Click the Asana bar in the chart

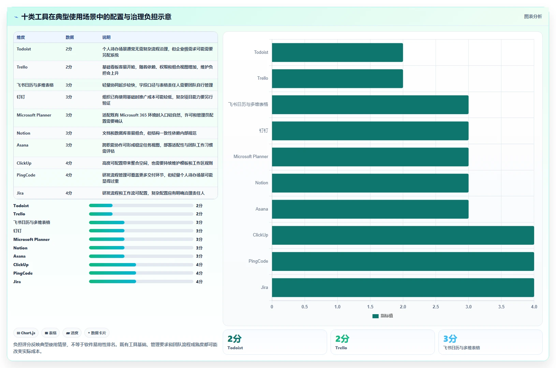(x=370, y=209)
